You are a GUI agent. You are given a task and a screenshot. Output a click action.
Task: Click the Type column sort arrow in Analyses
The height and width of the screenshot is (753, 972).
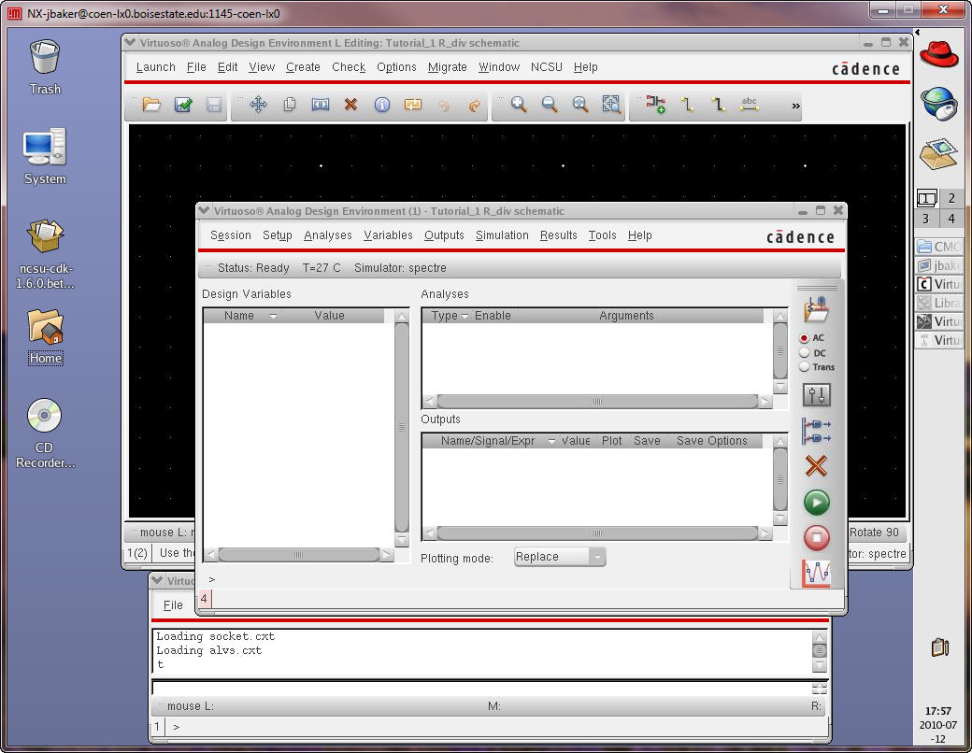click(465, 316)
